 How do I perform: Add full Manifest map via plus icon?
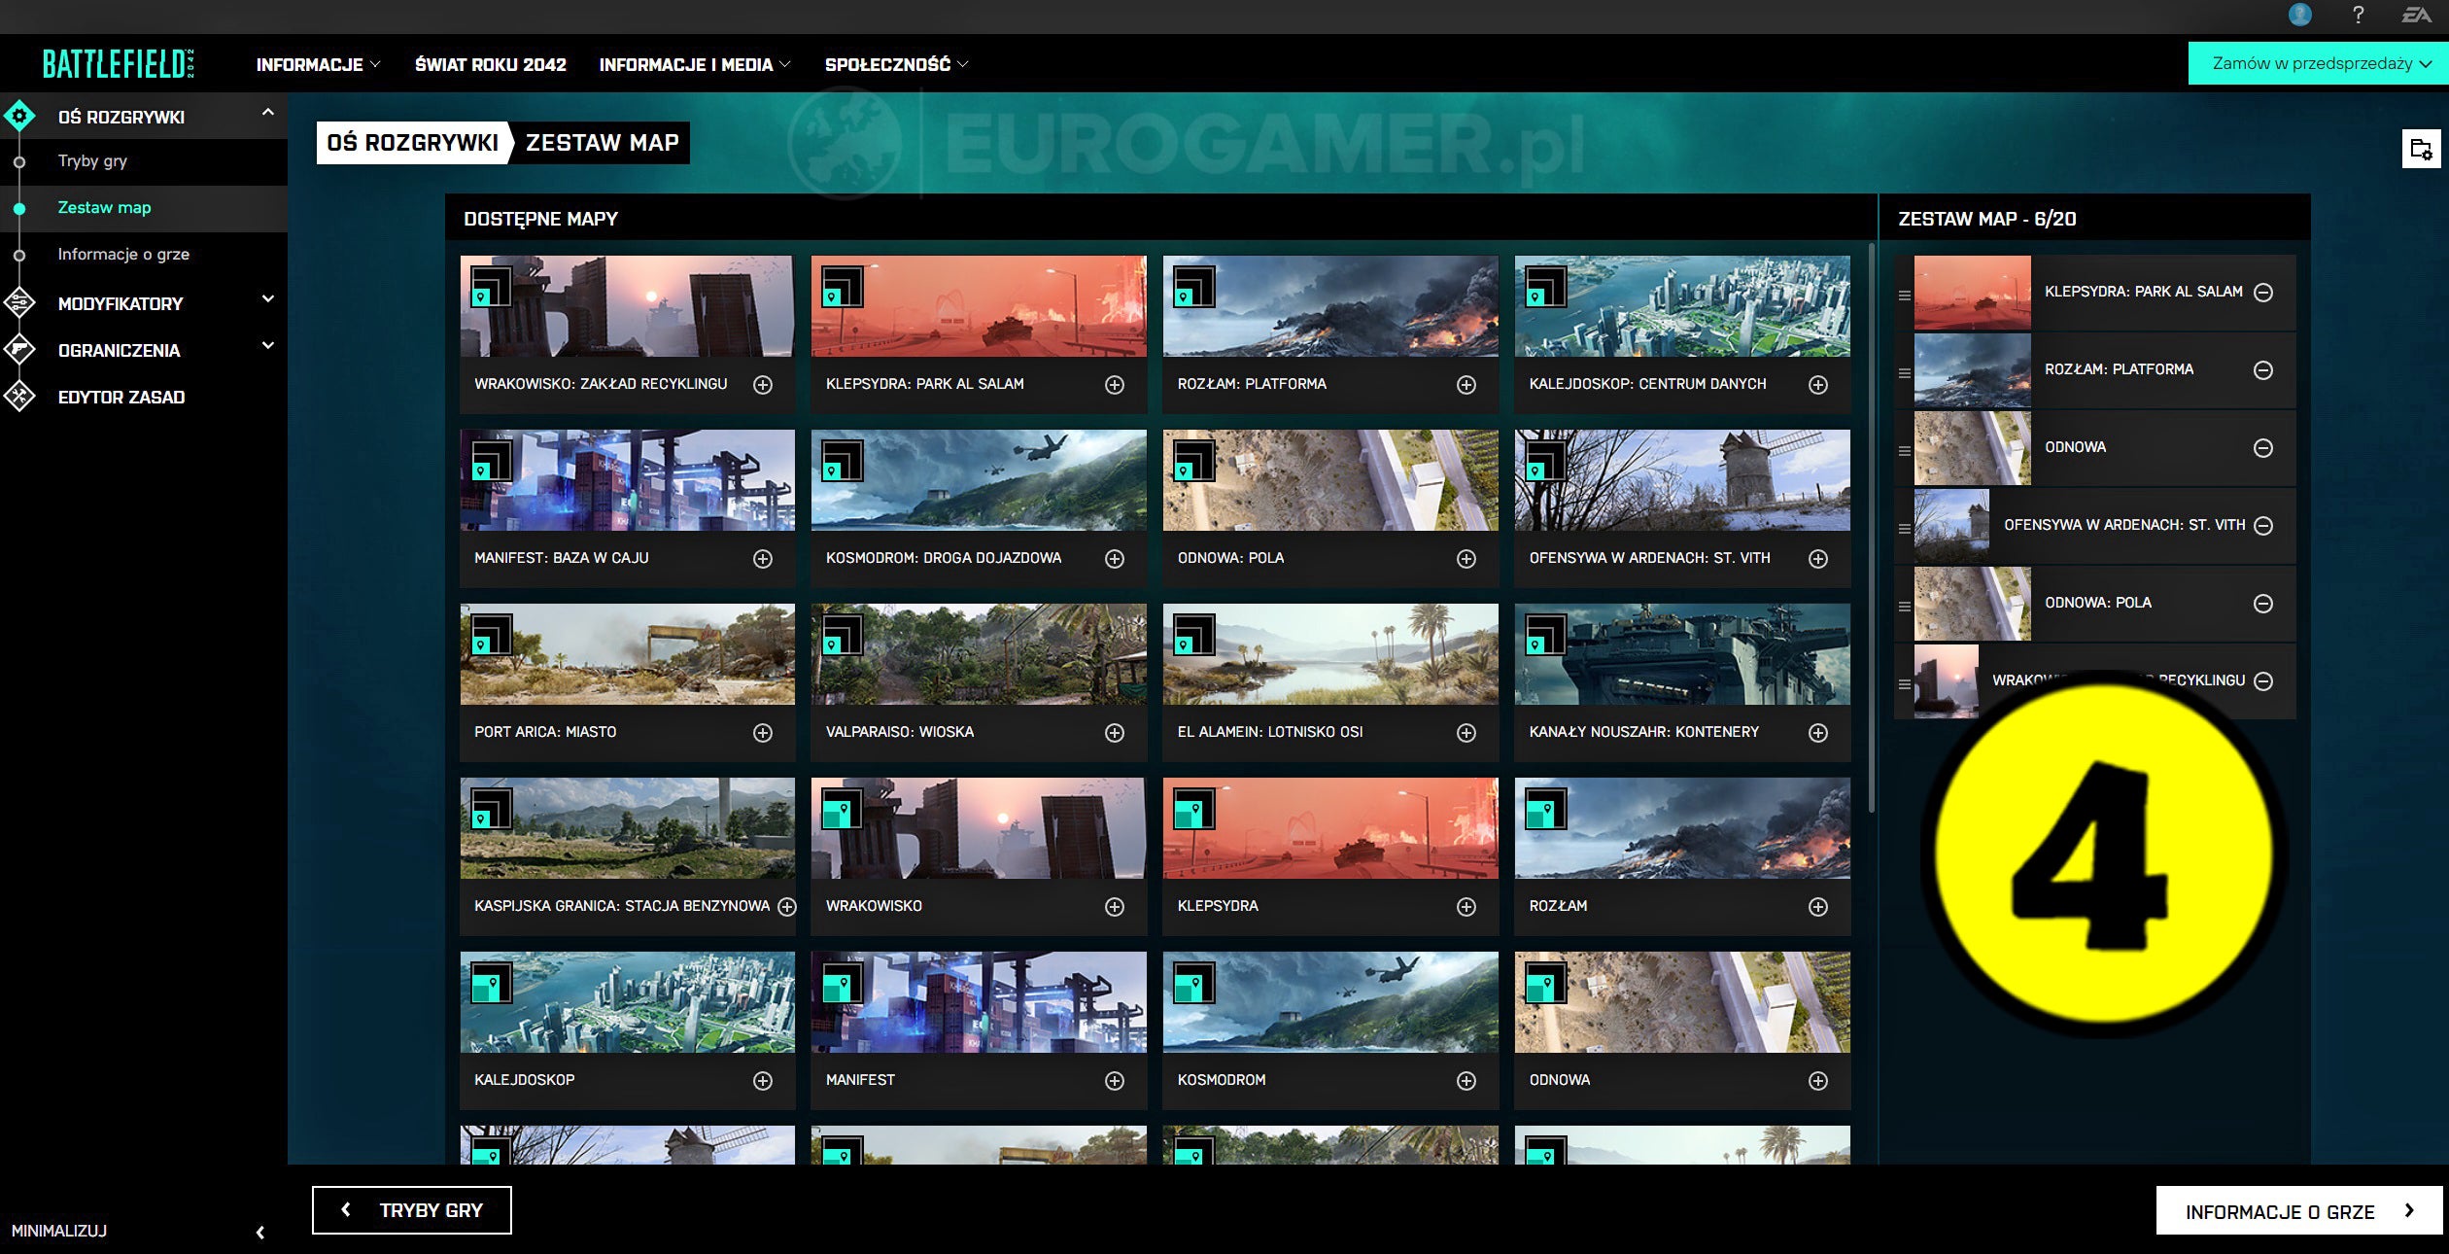[x=1115, y=1081]
